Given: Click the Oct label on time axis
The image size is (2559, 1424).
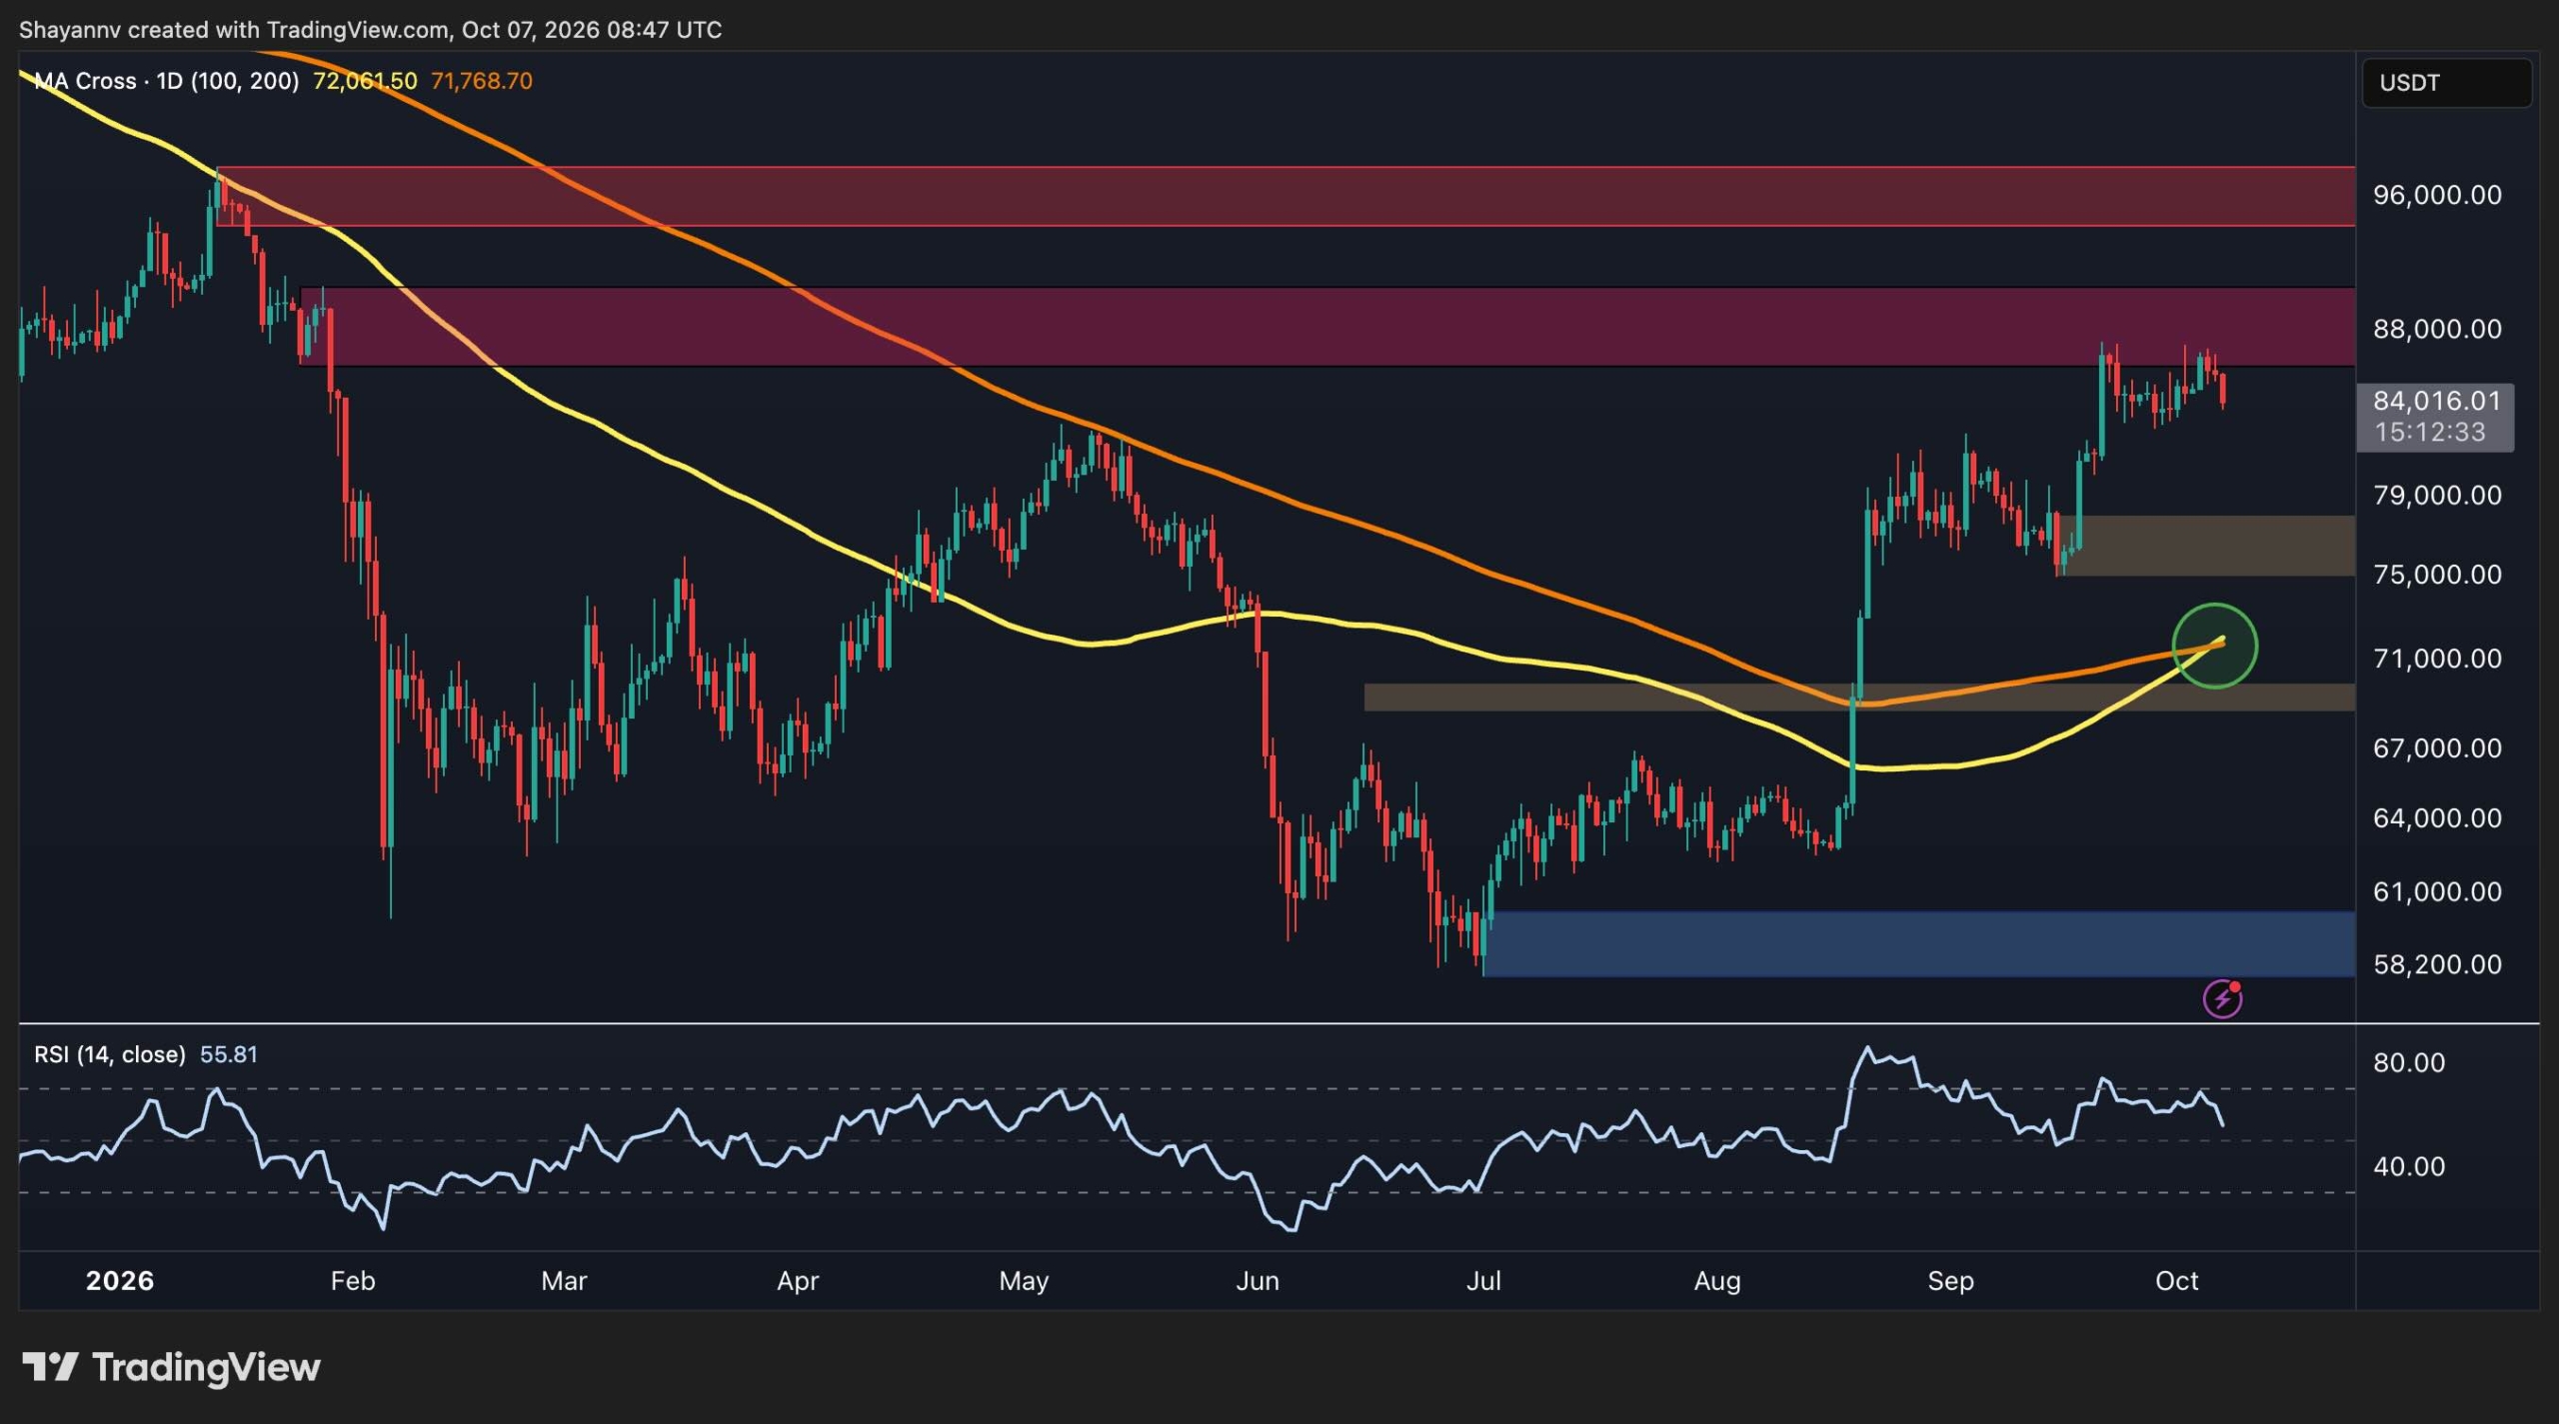Looking at the screenshot, I should point(2176,1281).
